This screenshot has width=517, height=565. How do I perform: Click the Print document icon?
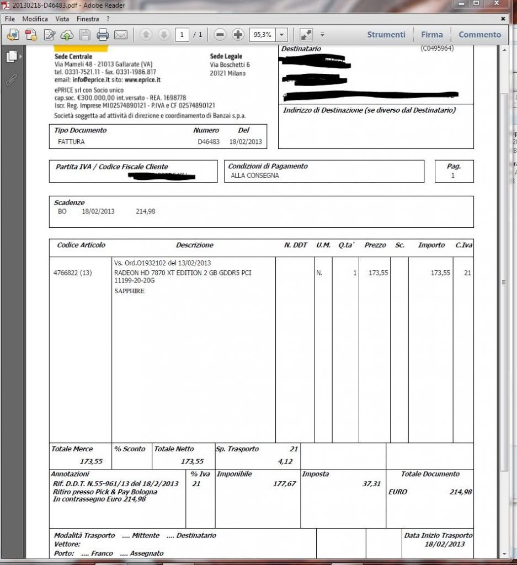click(103, 35)
